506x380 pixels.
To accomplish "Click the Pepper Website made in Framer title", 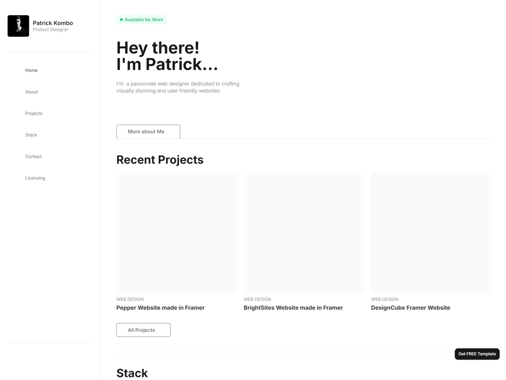I will tap(160, 308).
